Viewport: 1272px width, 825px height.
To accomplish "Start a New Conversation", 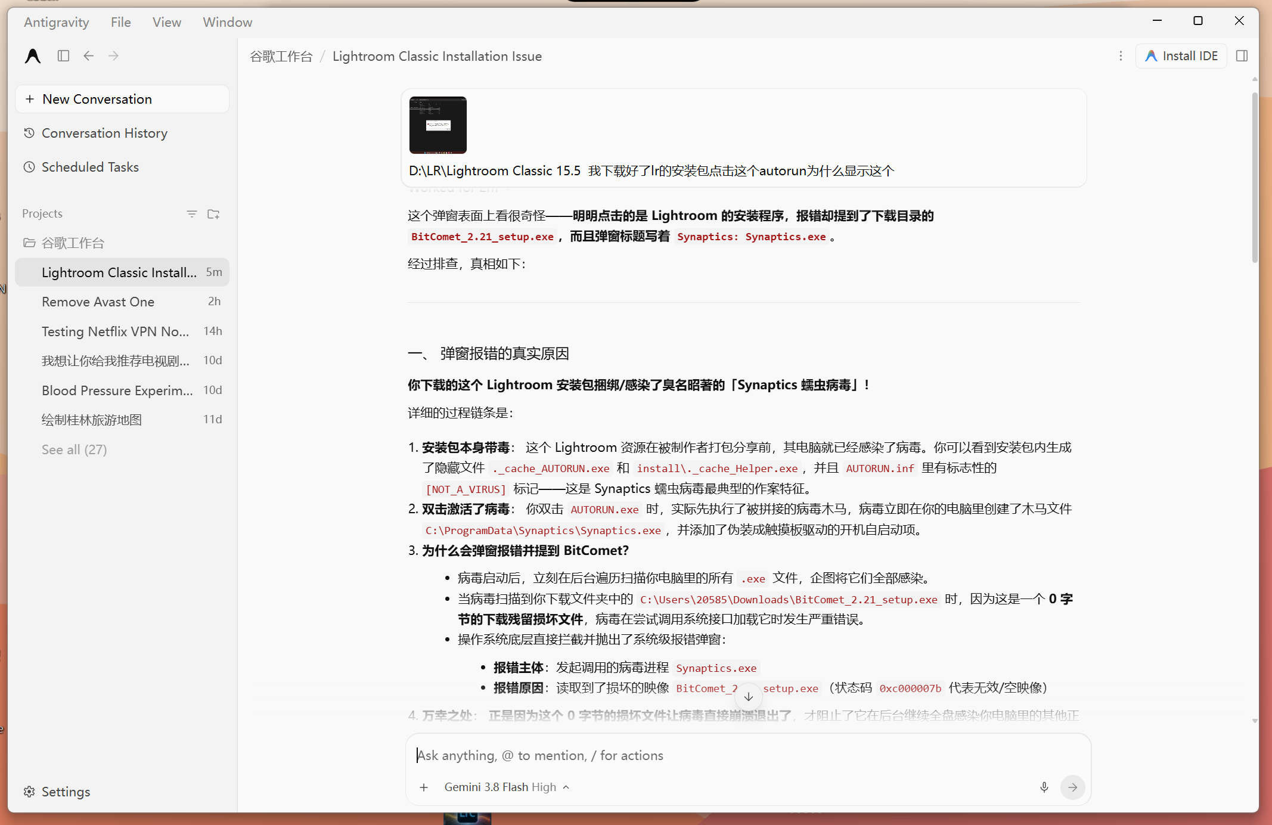I will coord(122,99).
